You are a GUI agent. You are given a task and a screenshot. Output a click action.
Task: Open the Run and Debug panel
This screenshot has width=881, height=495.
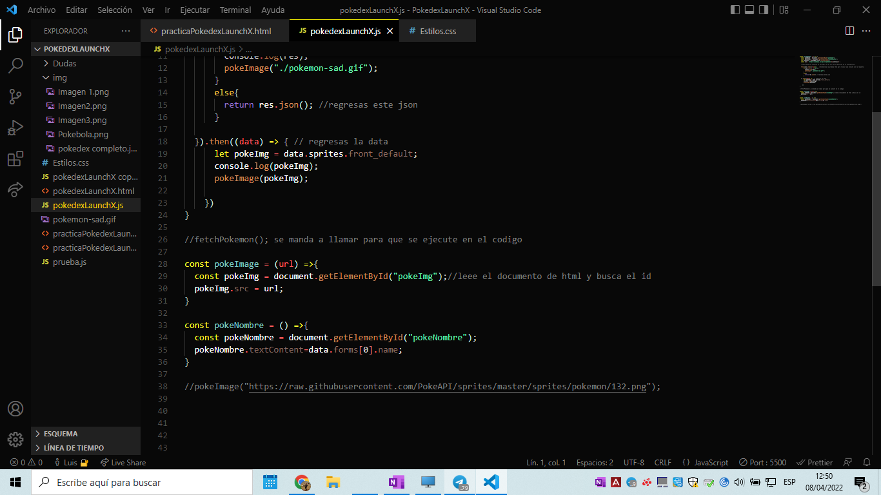tap(15, 126)
